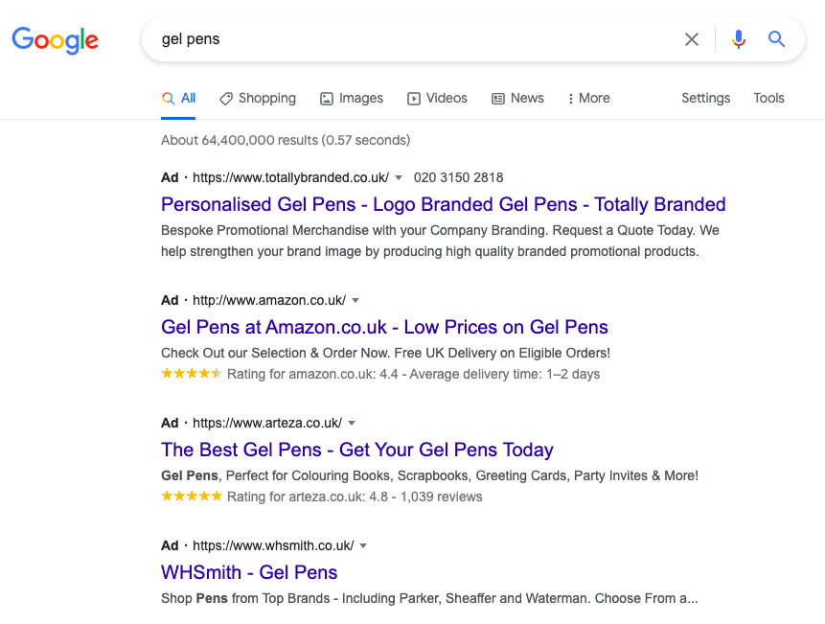The width and height of the screenshot is (825, 624).
Task: Switch to the Shopping tab
Action: click(x=258, y=99)
